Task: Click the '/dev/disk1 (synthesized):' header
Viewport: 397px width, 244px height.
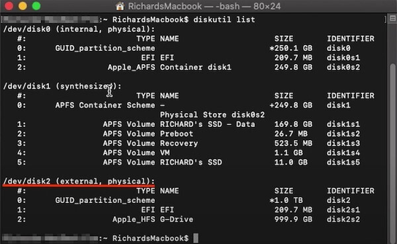Action: pyautogui.click(x=62, y=86)
